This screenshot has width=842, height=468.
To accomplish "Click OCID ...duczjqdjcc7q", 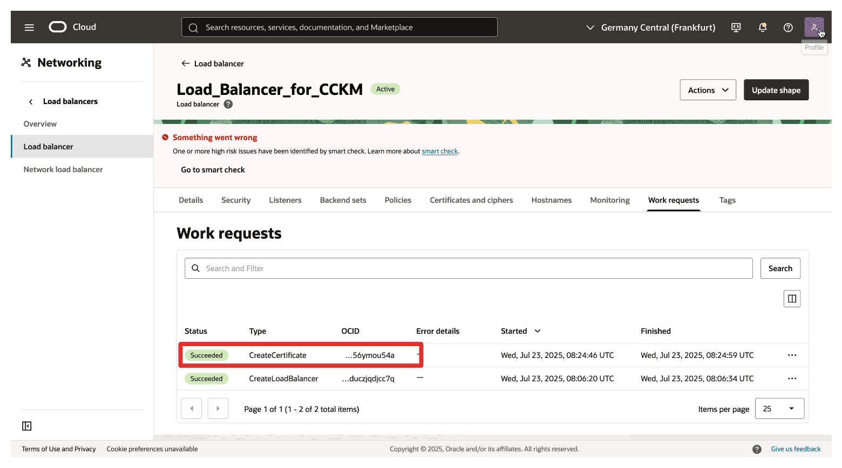I will tap(368, 378).
